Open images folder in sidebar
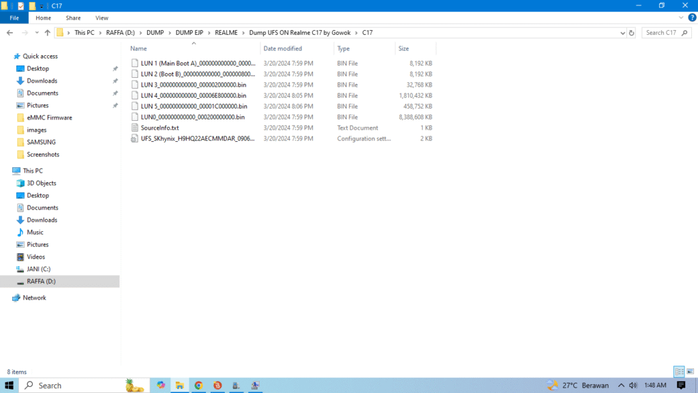 tap(37, 130)
